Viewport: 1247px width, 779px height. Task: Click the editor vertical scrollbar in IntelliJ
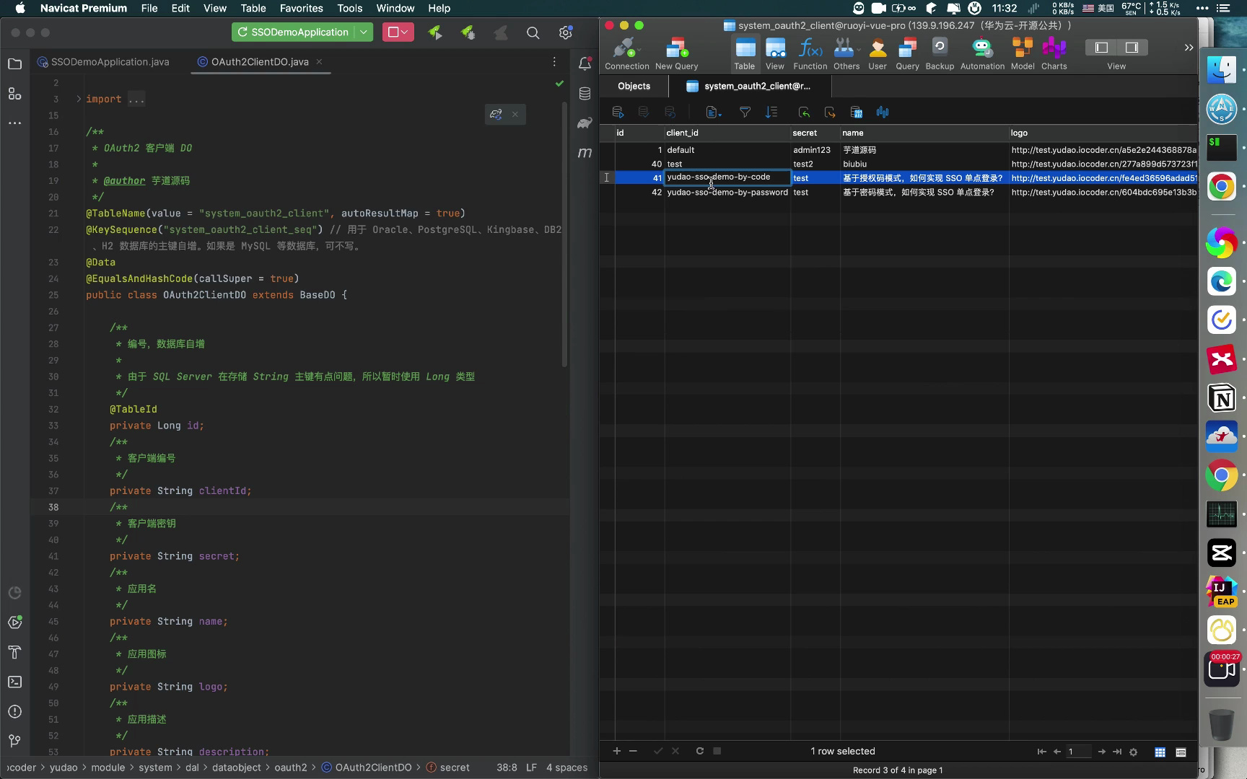(564, 234)
